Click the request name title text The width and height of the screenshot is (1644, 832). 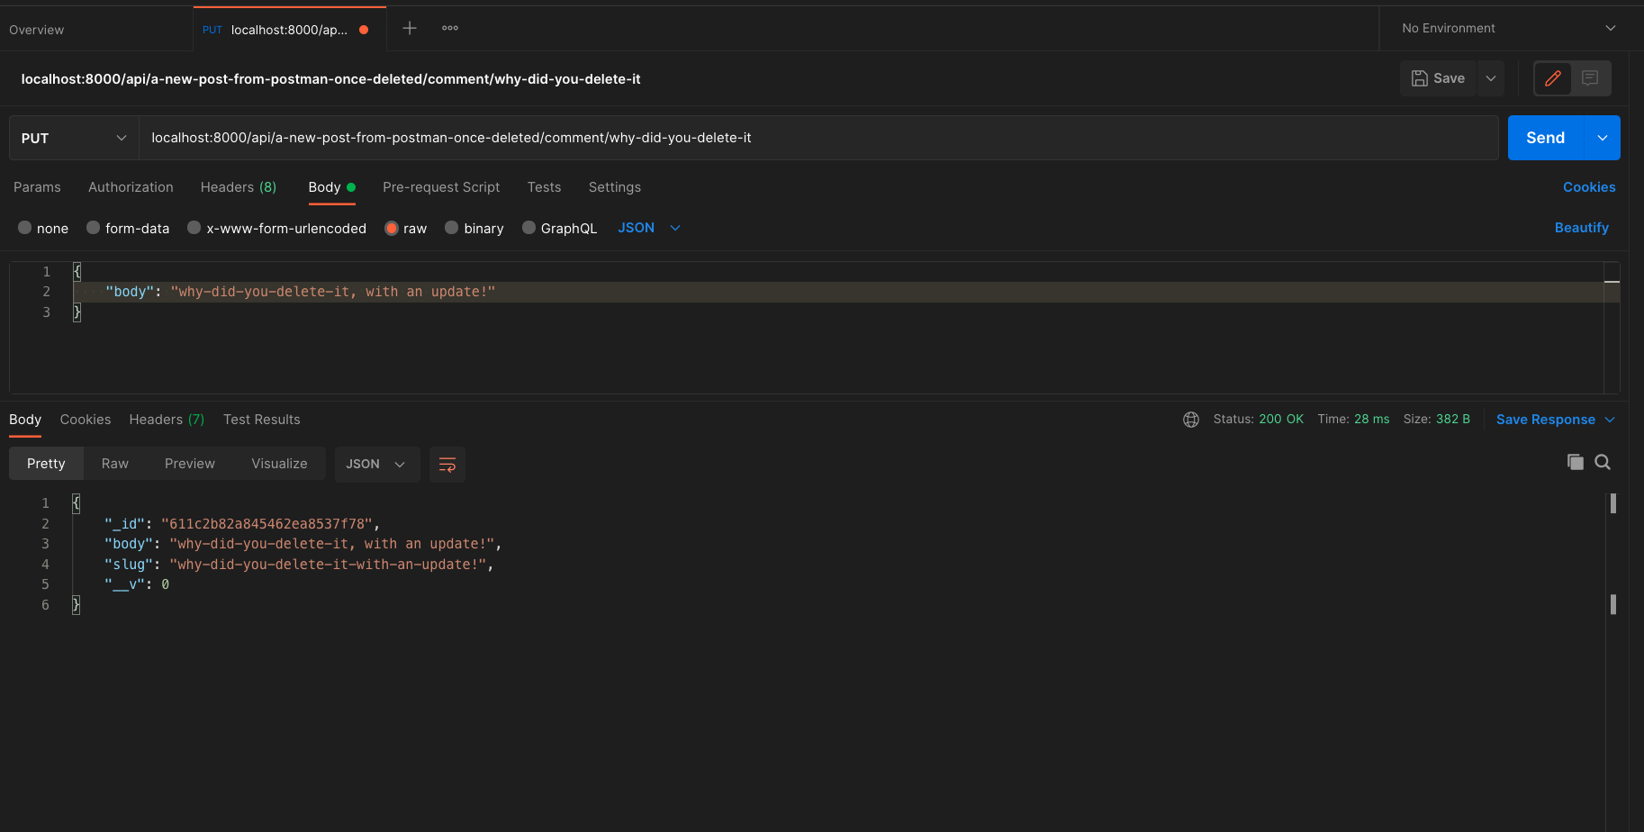tap(331, 79)
